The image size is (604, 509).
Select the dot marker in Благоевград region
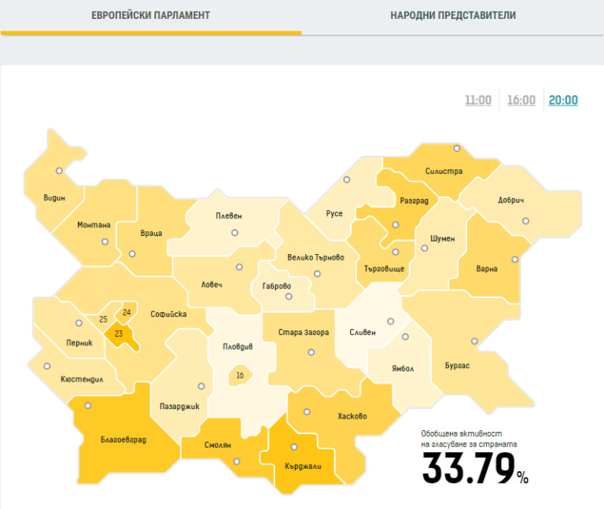(x=88, y=405)
